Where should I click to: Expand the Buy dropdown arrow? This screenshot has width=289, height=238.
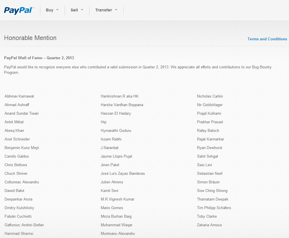pyautogui.click(x=57, y=10)
